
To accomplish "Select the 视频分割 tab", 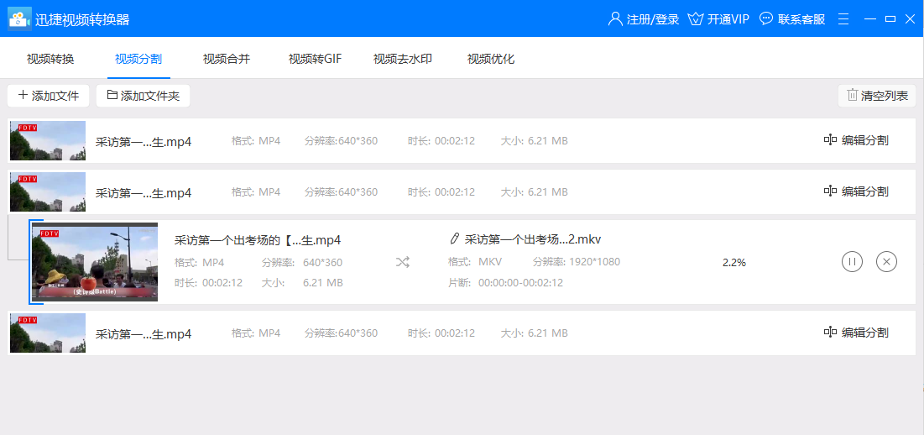I will [x=138, y=59].
